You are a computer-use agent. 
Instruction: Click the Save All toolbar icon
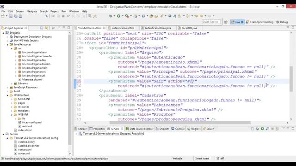click(x=16, y=16)
